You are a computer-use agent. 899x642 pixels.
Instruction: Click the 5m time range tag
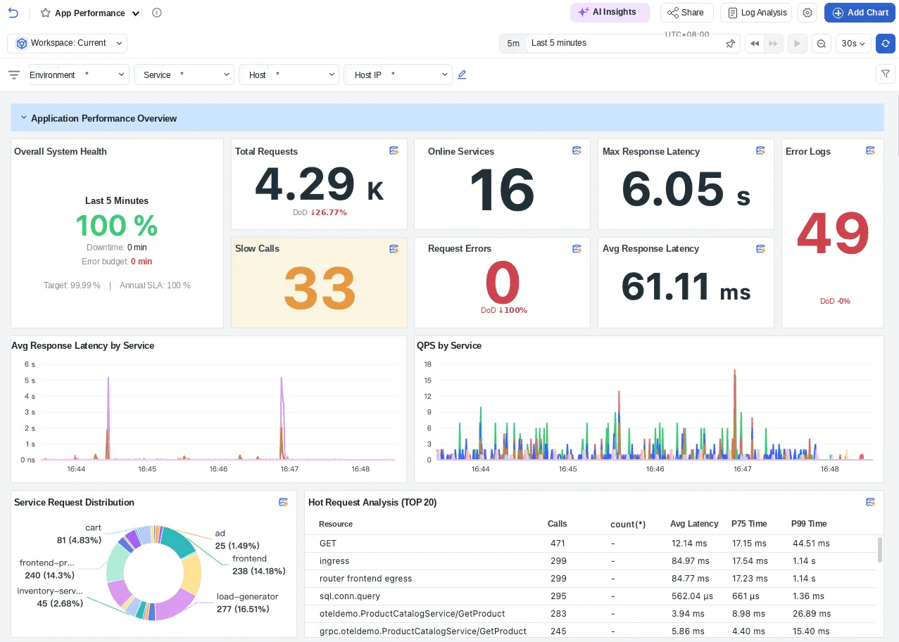513,44
